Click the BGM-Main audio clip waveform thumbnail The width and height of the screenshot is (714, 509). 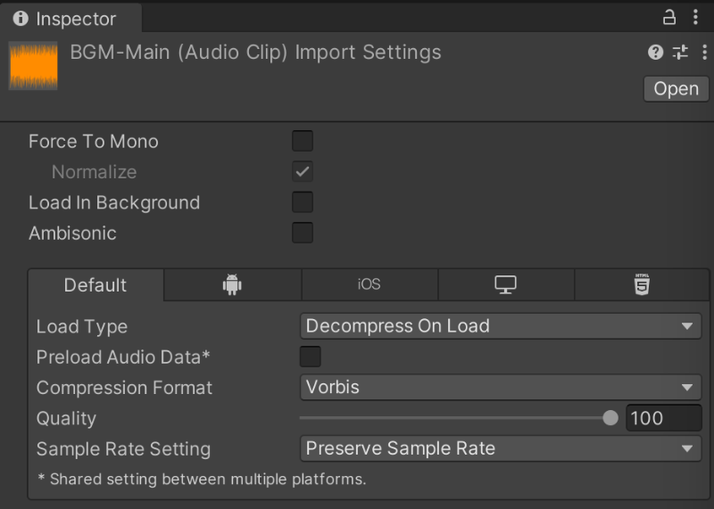pos(34,66)
